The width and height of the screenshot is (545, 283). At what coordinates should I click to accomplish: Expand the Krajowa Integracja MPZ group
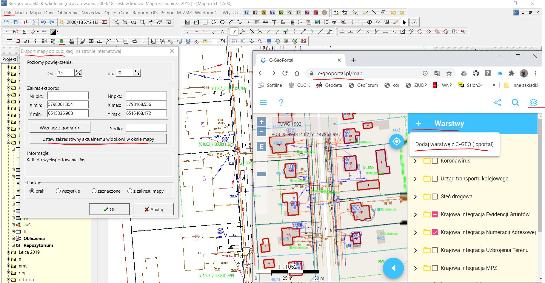(x=415, y=268)
